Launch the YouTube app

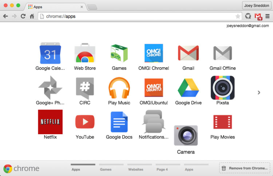pos(85,122)
